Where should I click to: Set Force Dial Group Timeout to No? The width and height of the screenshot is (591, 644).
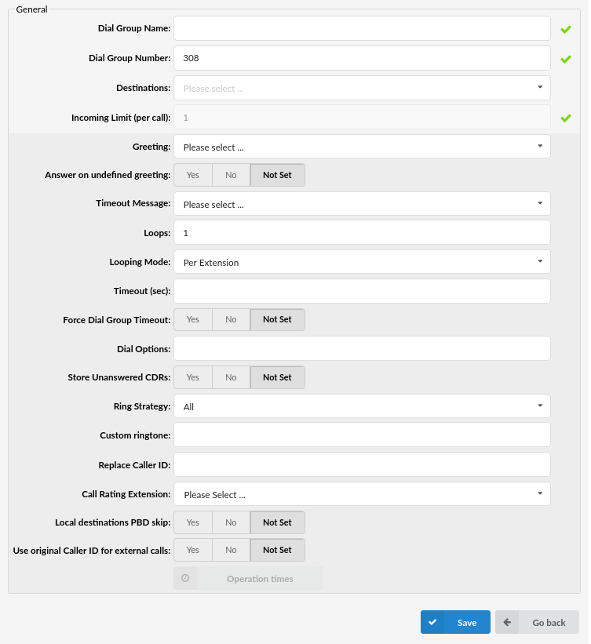231,319
